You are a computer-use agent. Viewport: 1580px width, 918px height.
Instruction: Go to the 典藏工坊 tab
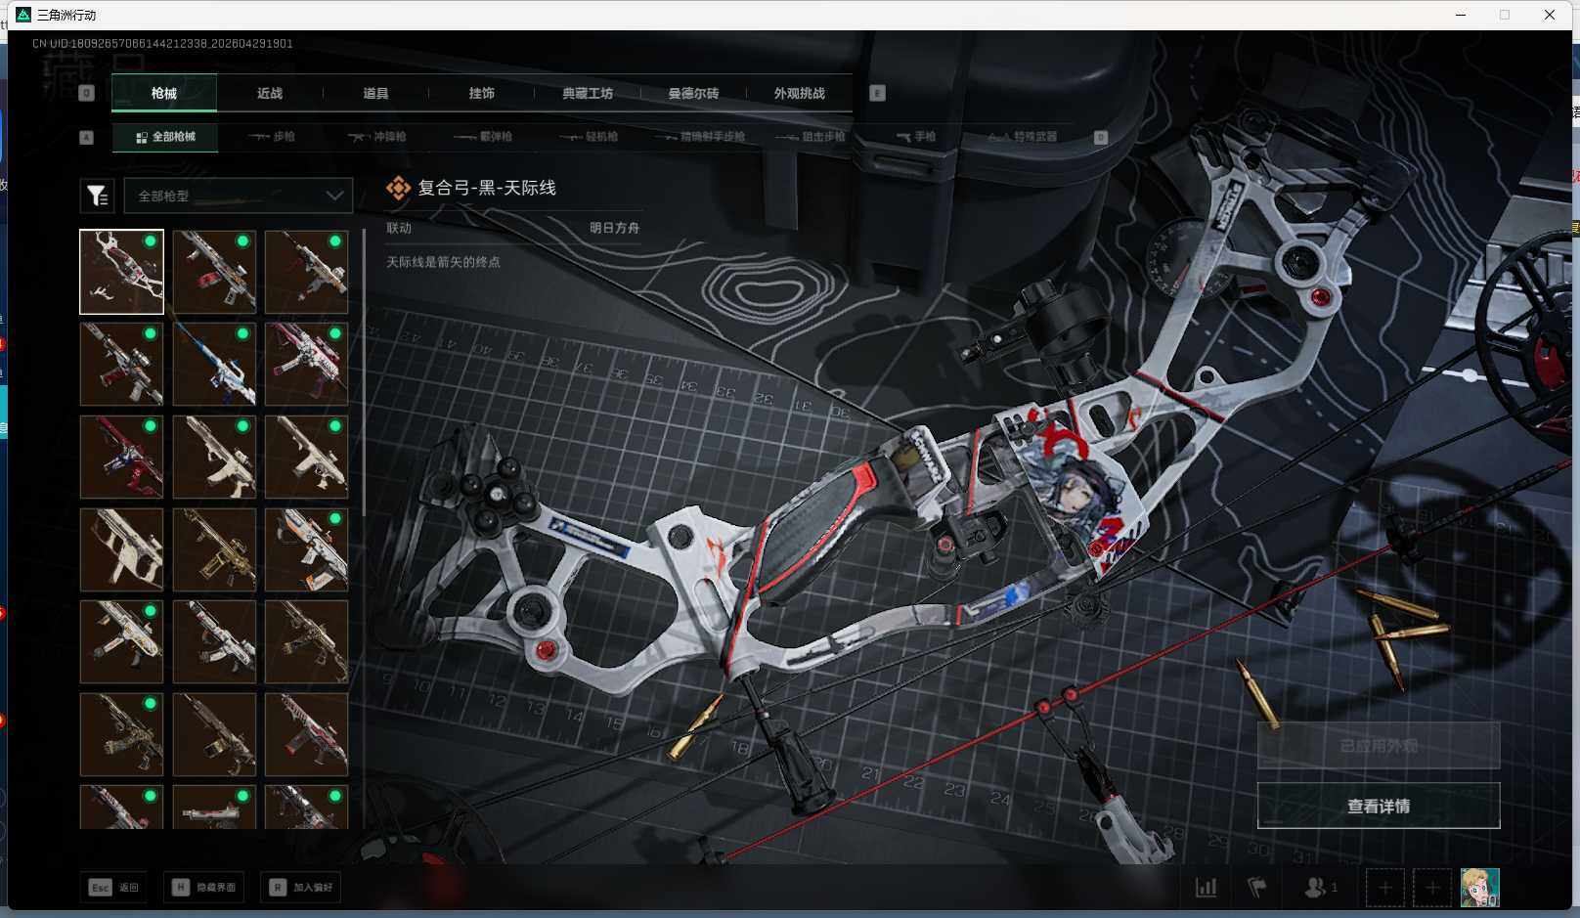588,93
